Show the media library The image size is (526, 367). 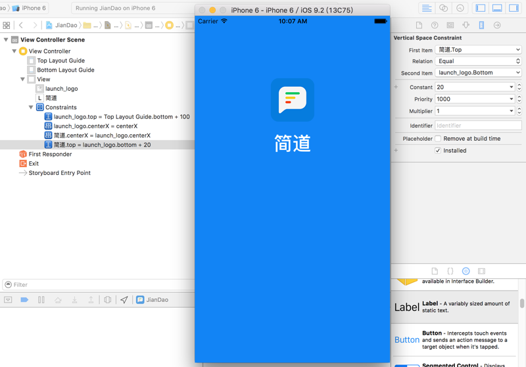[481, 271]
